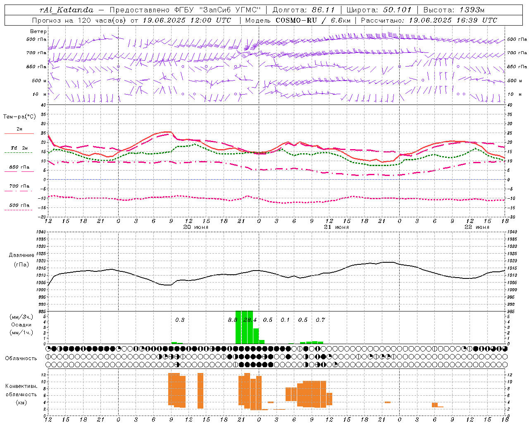The image size is (529, 423).
Task: Click the forecast start time '19.06.2025 12:00 UTC'
Action: tap(187, 20)
